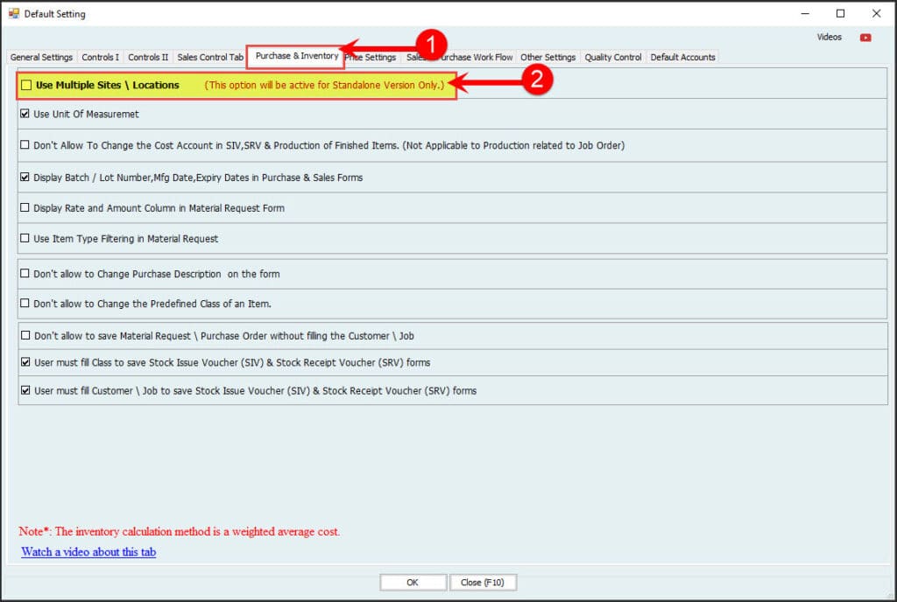
Task: Toggle Display Batch / Lot Number checkbox
Action: pyautogui.click(x=25, y=178)
